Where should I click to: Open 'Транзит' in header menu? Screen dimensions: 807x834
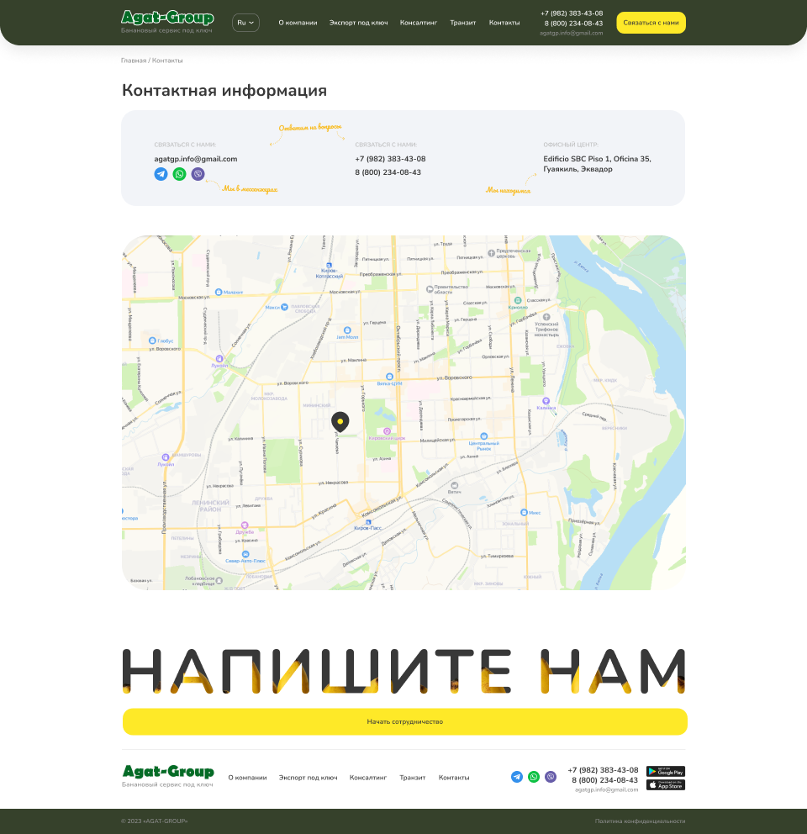(463, 23)
